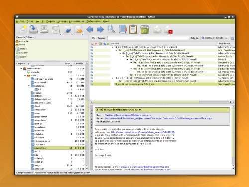Screen dimensions: 249x187
Task: Click the Santiago Bosio sender email link
Action: click(x=128, y=115)
